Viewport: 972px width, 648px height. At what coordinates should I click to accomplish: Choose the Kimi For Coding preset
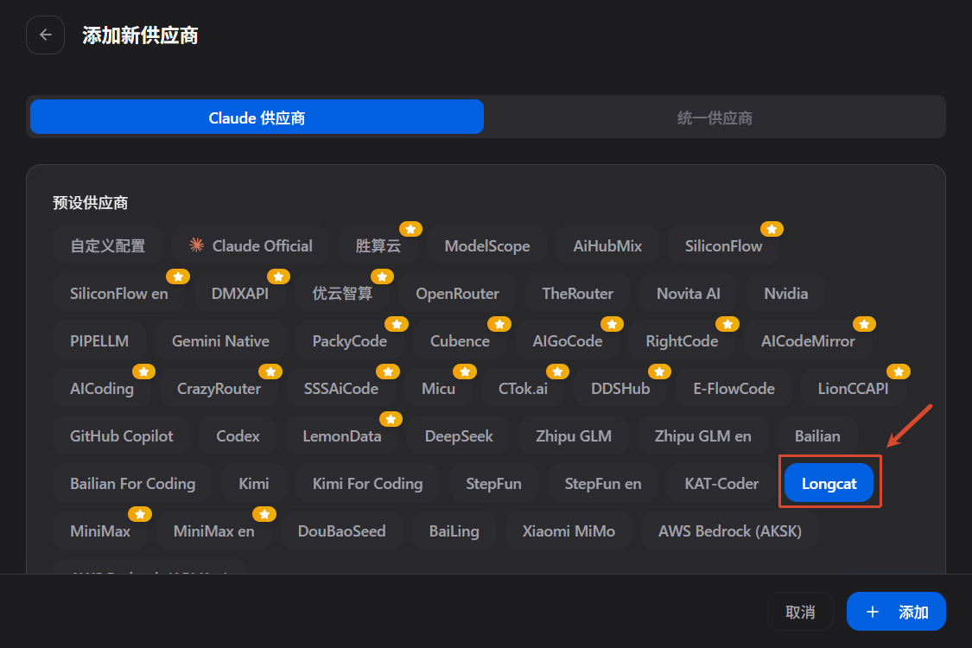coord(367,484)
